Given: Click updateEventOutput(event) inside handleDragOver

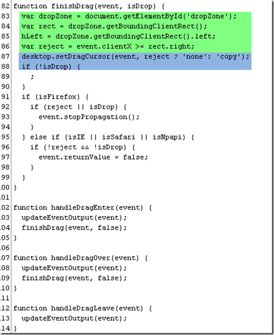Looking at the screenshot, I should tap(74, 268).
